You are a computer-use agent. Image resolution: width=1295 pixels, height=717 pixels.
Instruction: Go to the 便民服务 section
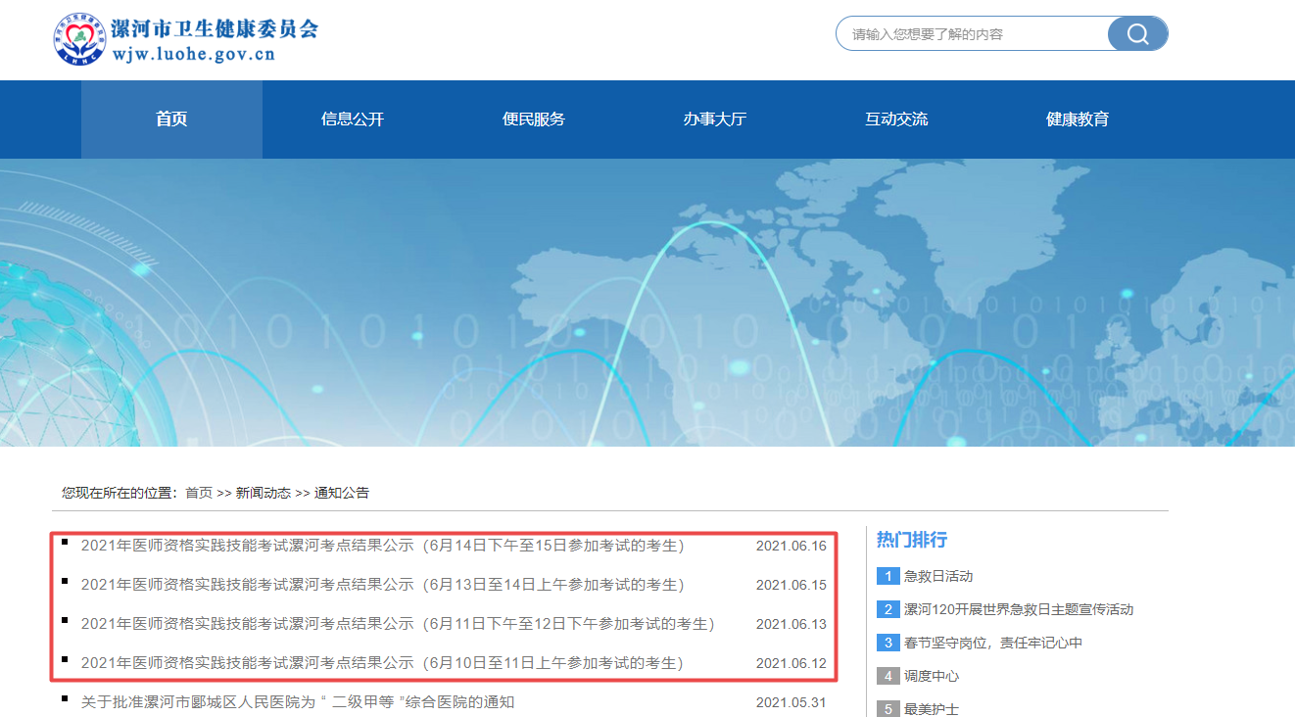click(534, 119)
